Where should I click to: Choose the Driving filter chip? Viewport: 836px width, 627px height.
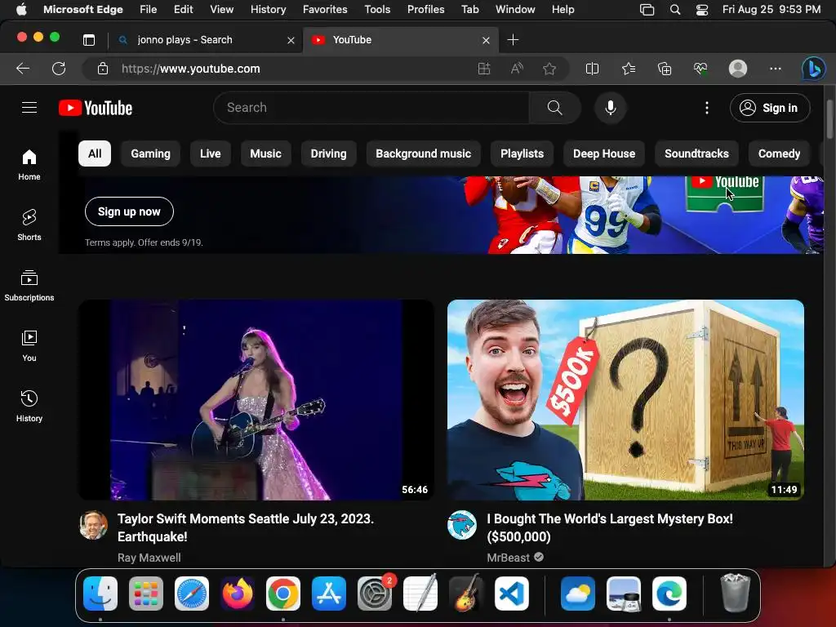point(328,153)
